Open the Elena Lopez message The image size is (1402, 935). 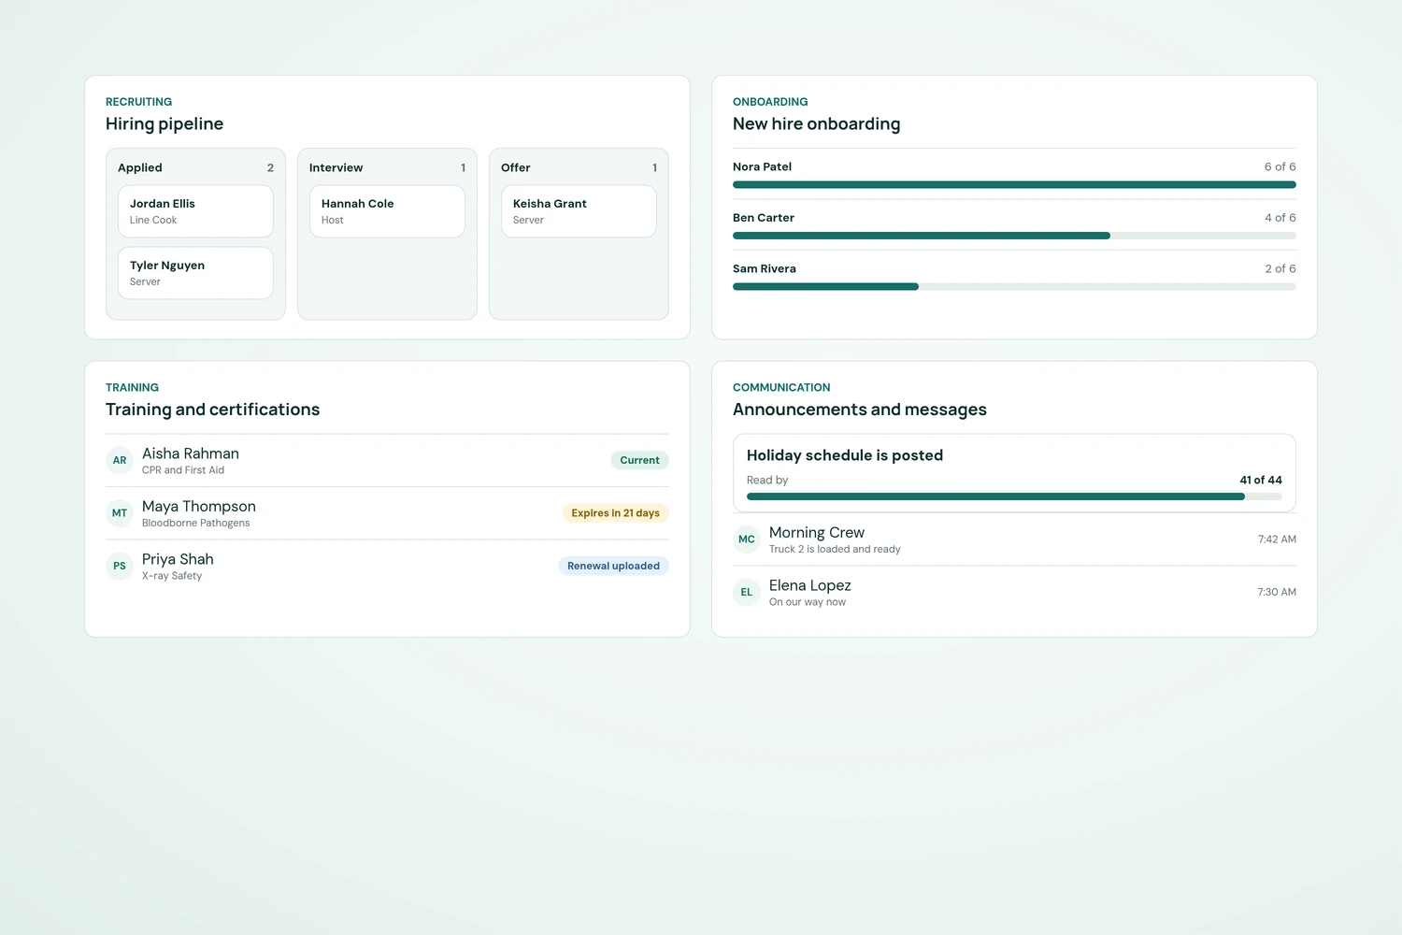1014,592
